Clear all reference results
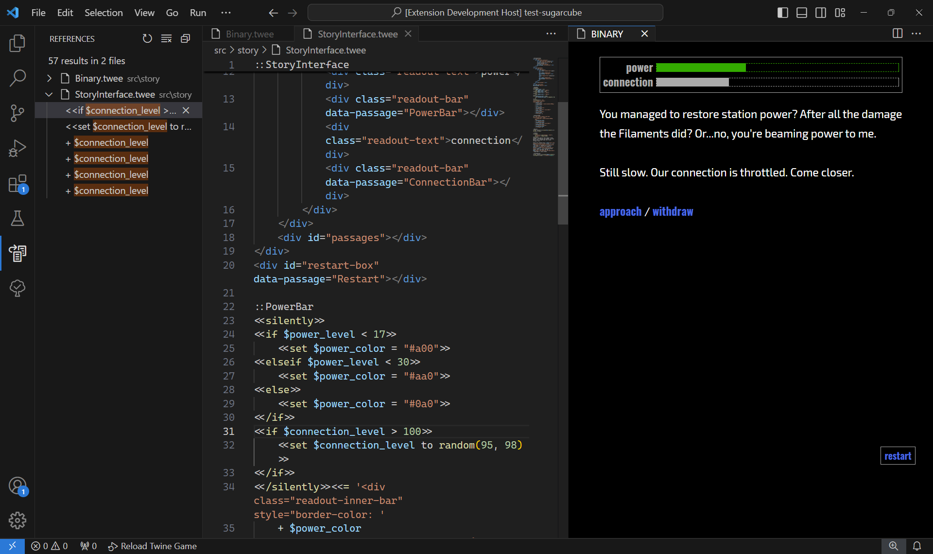The width and height of the screenshot is (933, 554). [166, 38]
